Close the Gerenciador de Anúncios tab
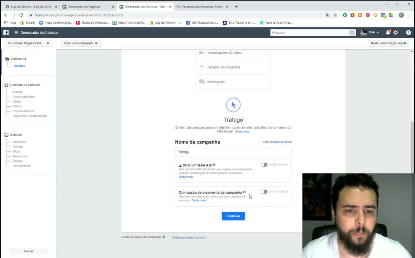 pos(170,6)
